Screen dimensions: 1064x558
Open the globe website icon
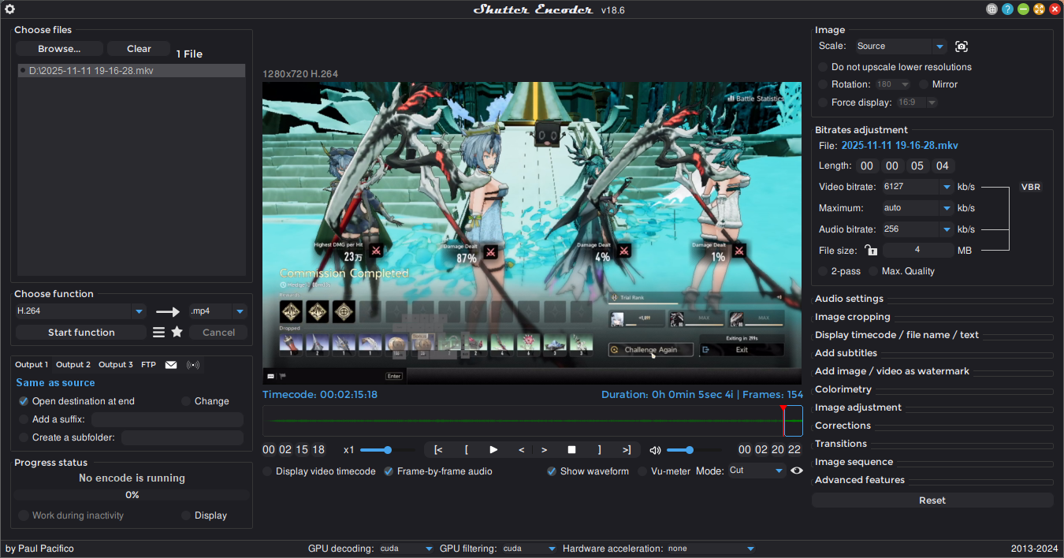click(x=992, y=9)
